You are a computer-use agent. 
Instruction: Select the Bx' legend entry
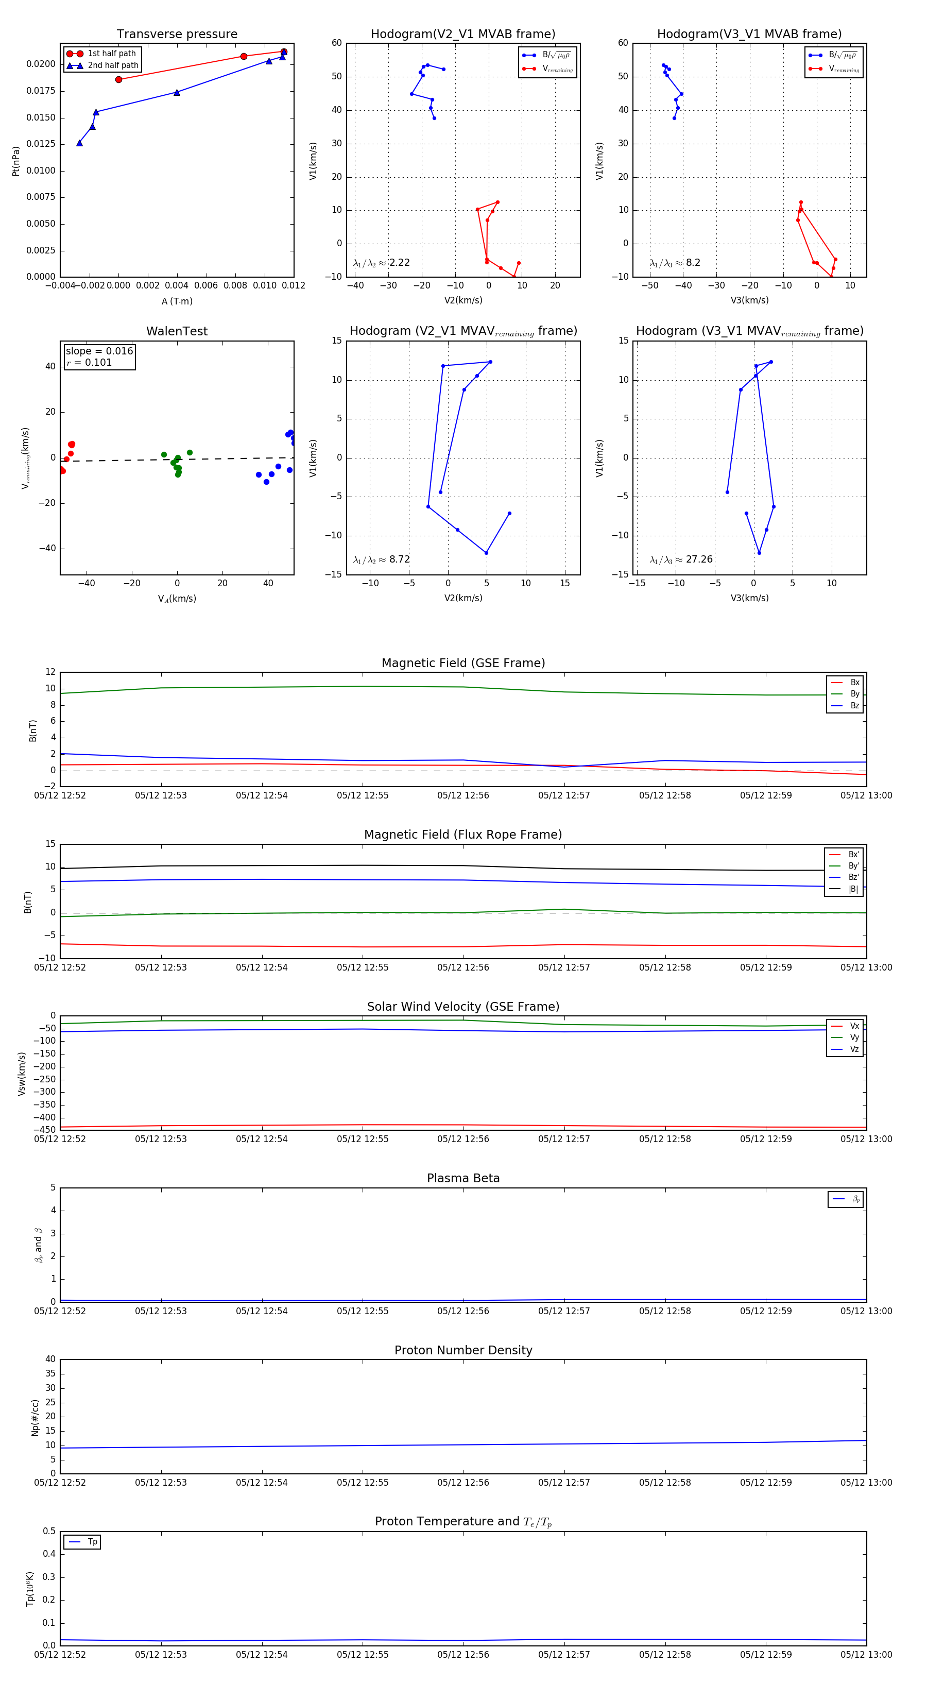click(x=844, y=854)
